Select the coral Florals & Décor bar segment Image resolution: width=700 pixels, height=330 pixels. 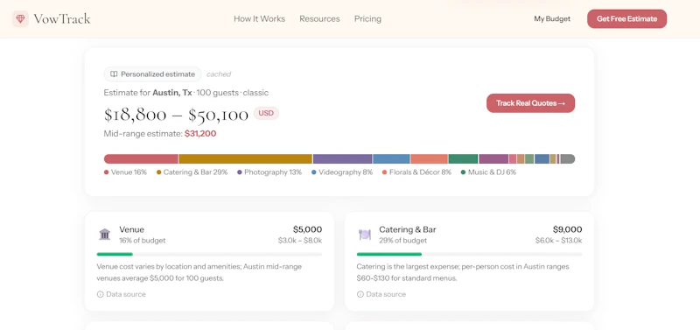[x=430, y=159]
